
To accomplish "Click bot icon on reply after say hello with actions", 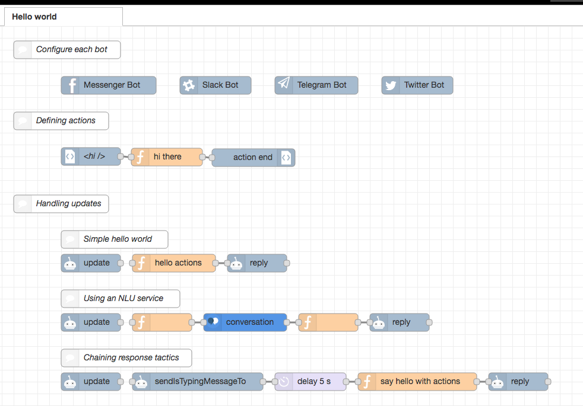I will [498, 382].
